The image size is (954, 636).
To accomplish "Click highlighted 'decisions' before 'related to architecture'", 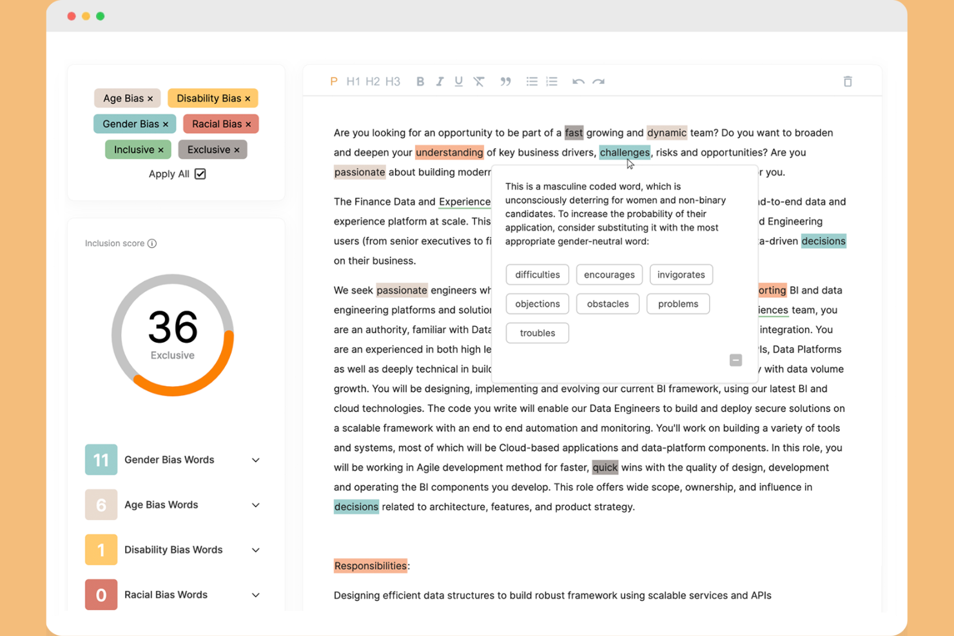I will coord(356,506).
